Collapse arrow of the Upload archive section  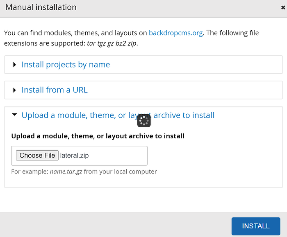(14, 115)
